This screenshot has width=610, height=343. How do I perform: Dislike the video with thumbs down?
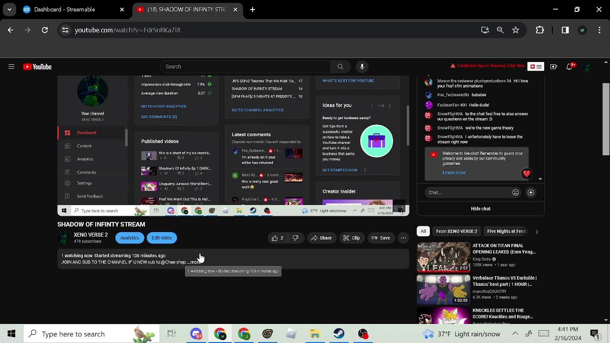click(x=295, y=238)
